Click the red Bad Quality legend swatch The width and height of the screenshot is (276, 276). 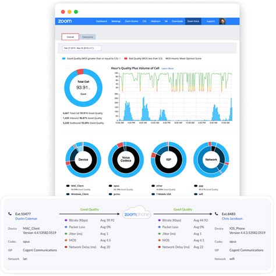tap(126, 58)
